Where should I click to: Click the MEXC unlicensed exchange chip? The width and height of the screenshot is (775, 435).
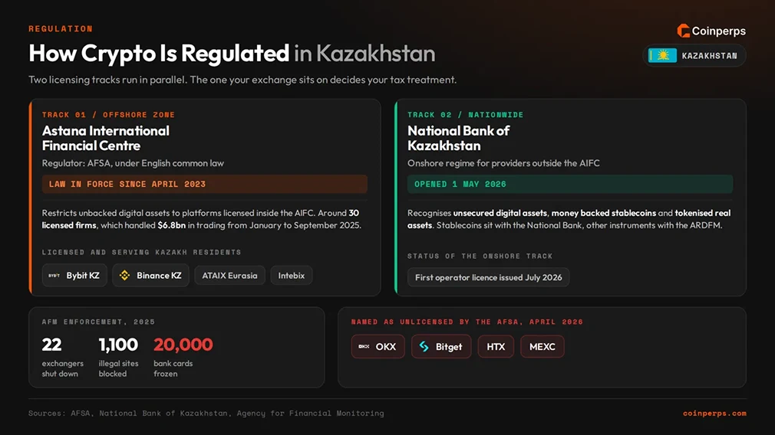tap(542, 347)
